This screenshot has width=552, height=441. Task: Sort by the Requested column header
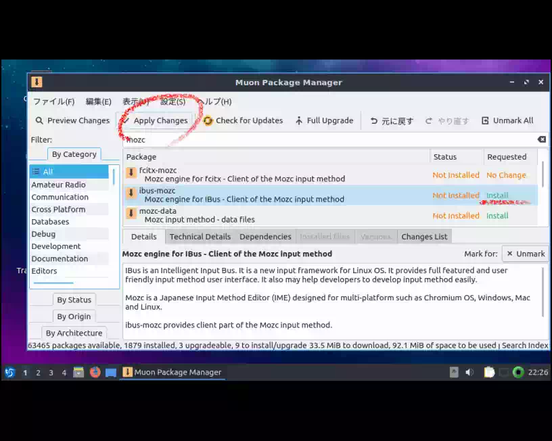pyautogui.click(x=511, y=157)
